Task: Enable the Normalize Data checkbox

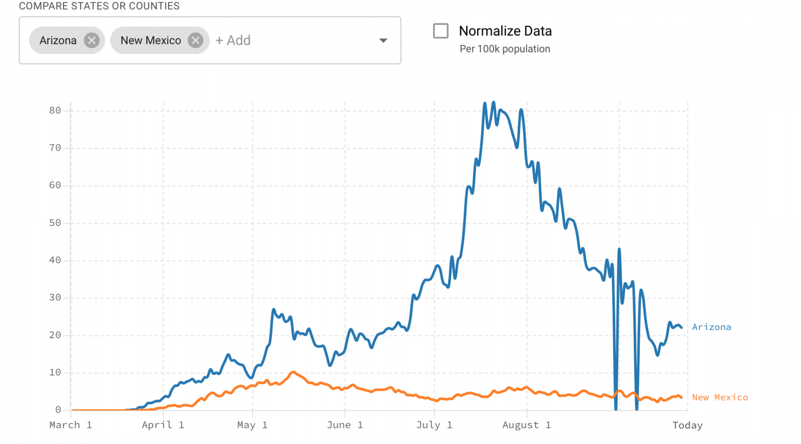Action: point(441,31)
